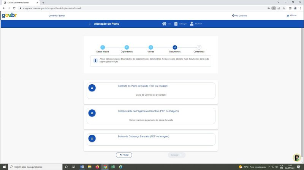Click 'Comprovante de pagamento do plano de saúde' text
This screenshot has height=170, width=304.
click(x=151, y=120)
